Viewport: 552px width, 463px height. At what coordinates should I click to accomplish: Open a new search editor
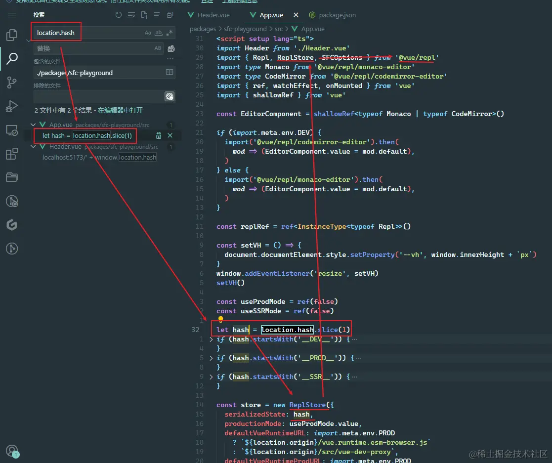144,15
